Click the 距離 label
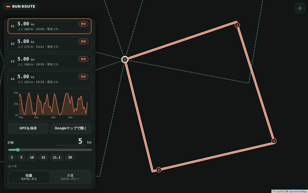Screen dimensions: 308x193 pyautogui.click(x=11, y=143)
